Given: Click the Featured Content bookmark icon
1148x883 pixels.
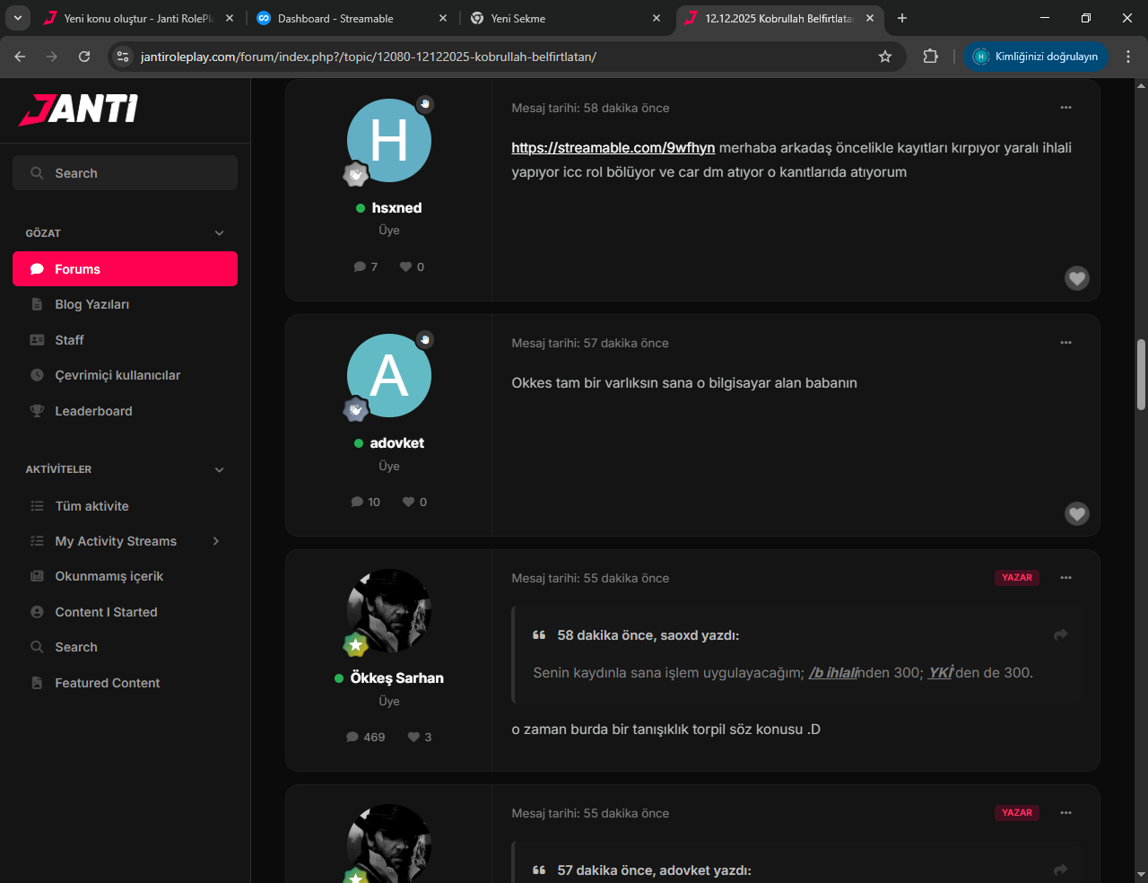Looking at the screenshot, I should (37, 683).
